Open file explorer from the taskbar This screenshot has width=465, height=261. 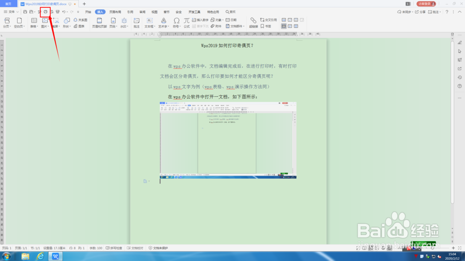(25, 256)
